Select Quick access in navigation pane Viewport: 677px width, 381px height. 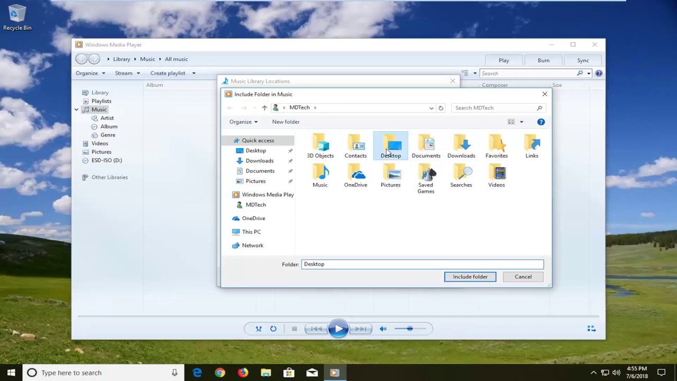click(258, 140)
